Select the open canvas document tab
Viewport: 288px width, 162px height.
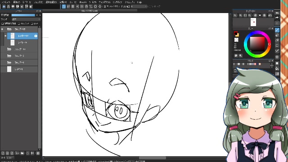point(90,11)
